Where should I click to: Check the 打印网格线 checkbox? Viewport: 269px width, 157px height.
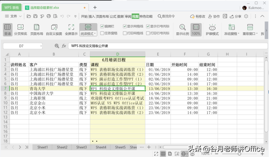pyautogui.click(x=125, y=33)
